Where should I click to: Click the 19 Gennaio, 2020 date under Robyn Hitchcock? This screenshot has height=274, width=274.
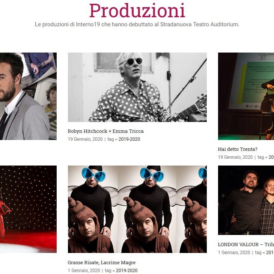pos(85,139)
